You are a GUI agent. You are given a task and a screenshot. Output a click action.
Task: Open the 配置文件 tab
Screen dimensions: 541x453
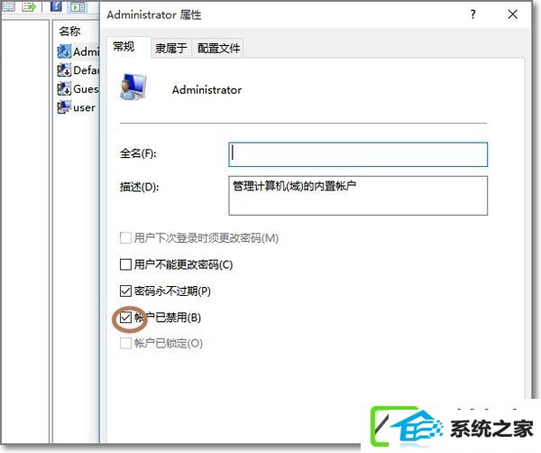(218, 48)
